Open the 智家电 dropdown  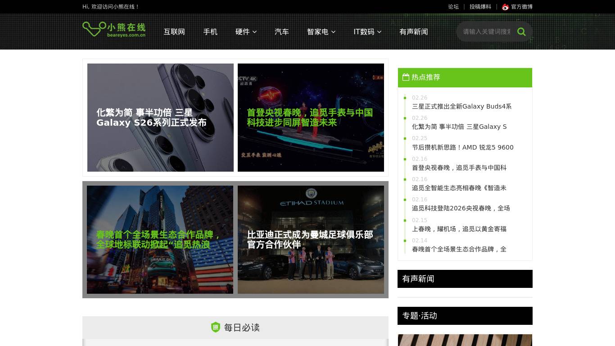(x=321, y=32)
